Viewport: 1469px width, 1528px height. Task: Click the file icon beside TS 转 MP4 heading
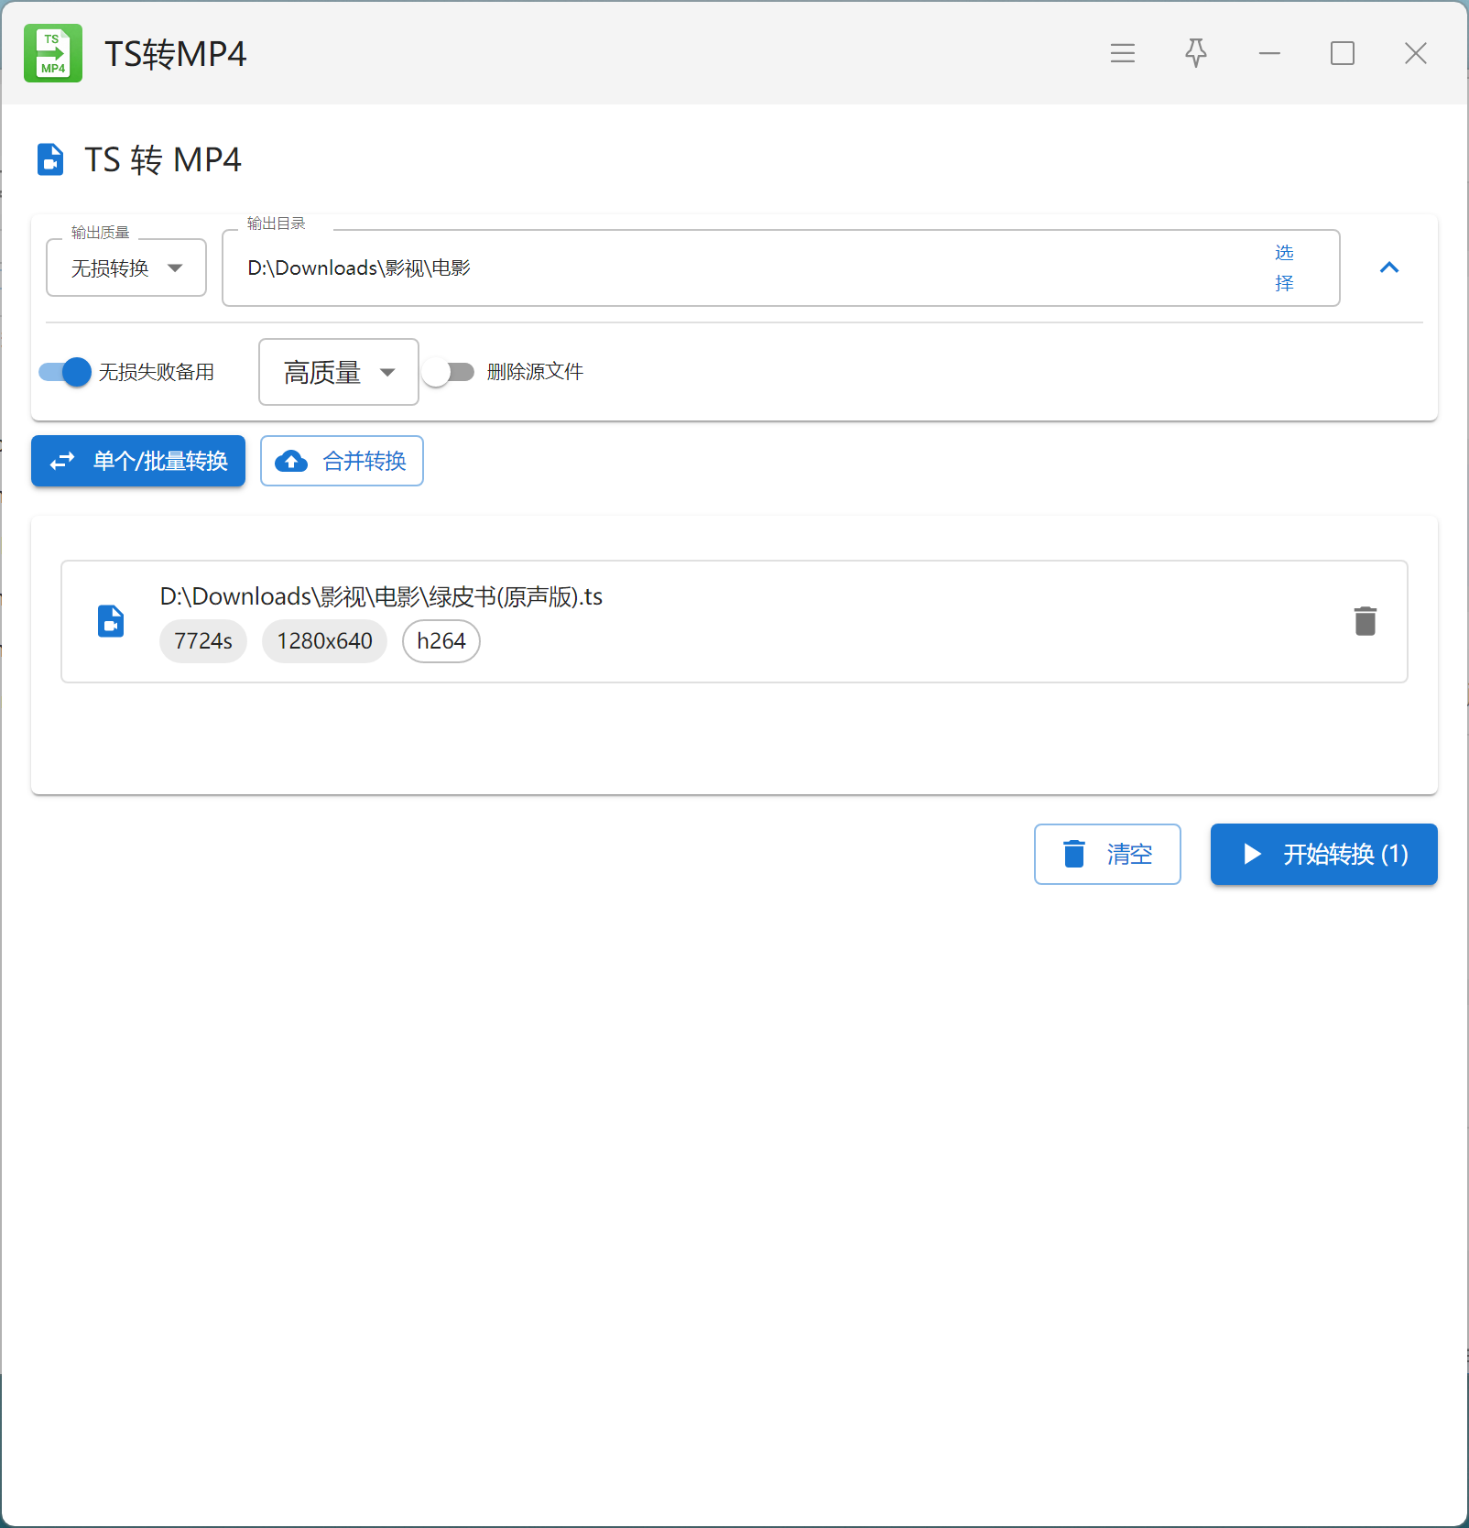tap(50, 159)
